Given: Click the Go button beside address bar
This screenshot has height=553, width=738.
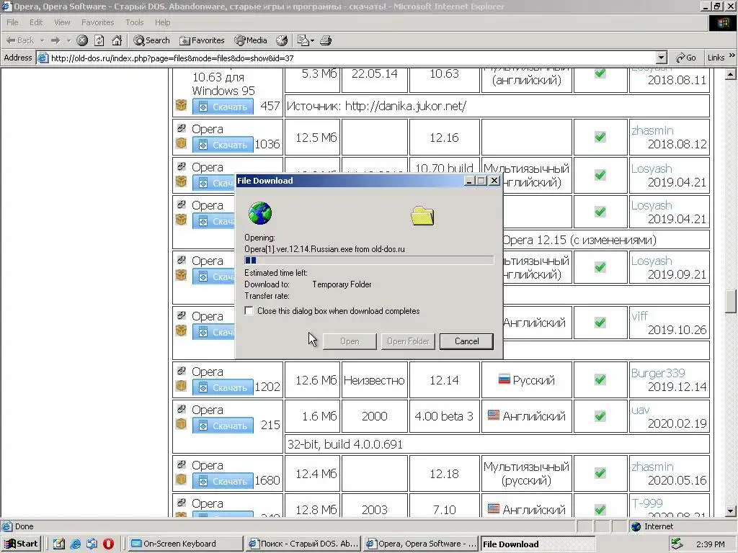Looking at the screenshot, I should 686,58.
